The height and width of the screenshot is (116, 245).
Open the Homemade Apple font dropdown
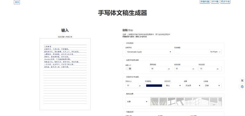149,52
